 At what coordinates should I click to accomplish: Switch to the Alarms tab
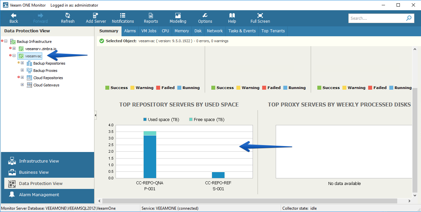click(x=130, y=31)
